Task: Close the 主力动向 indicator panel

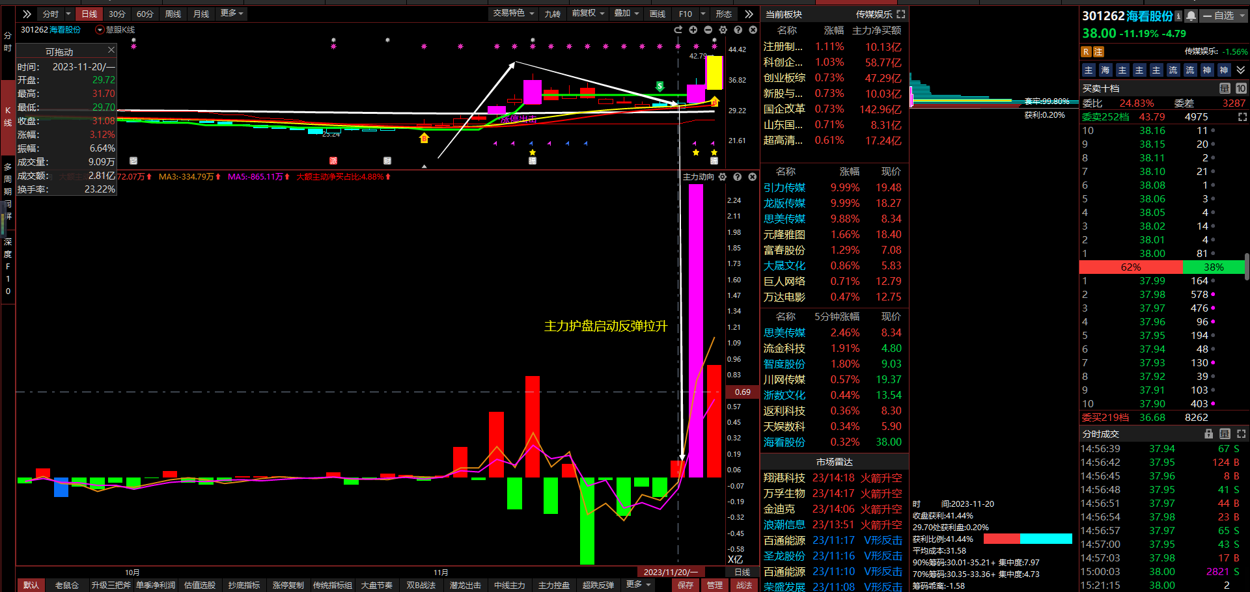Action: (753, 177)
